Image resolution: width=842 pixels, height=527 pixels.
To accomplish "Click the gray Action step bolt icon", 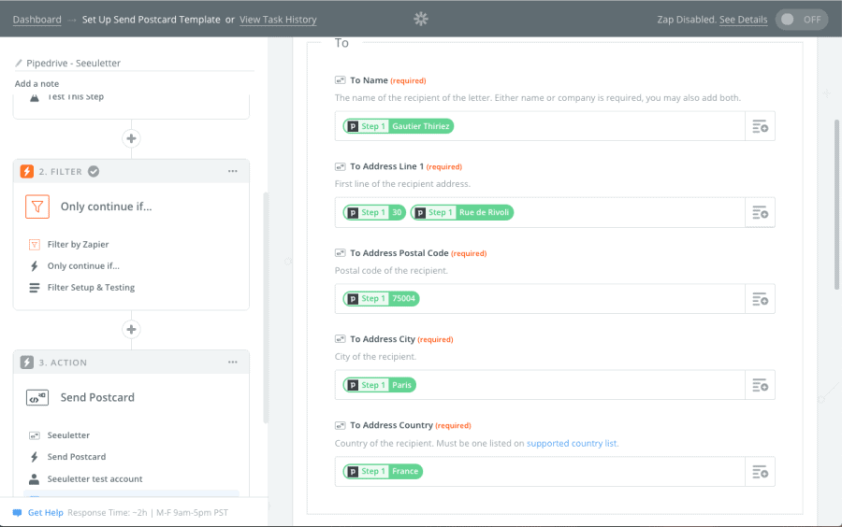I will (x=27, y=363).
